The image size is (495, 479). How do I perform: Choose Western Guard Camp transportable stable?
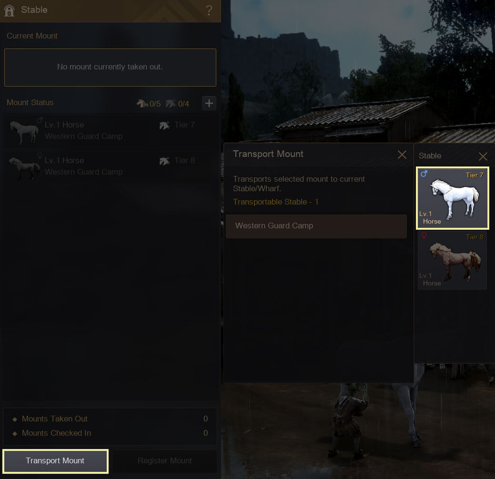(316, 226)
